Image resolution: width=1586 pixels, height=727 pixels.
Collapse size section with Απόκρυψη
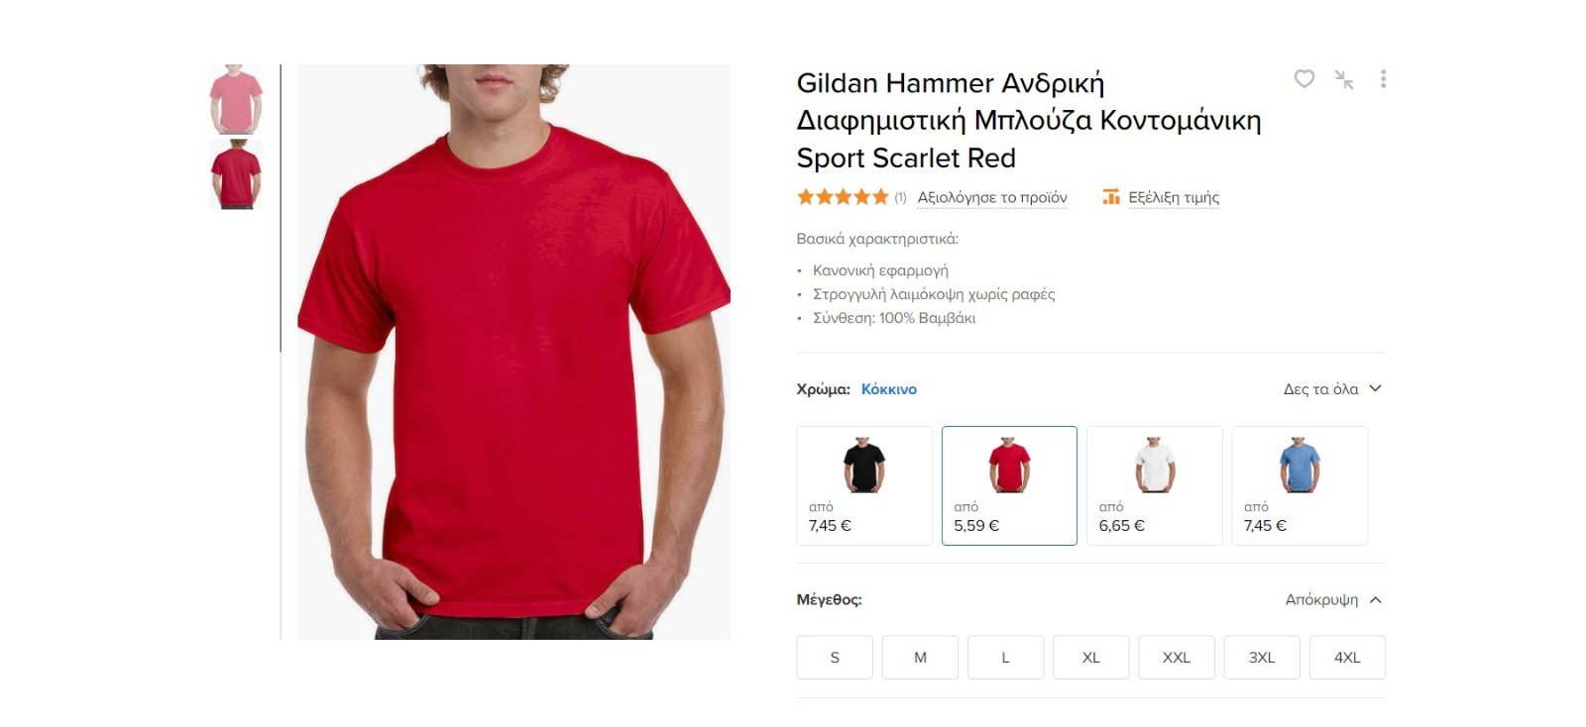click(1333, 599)
